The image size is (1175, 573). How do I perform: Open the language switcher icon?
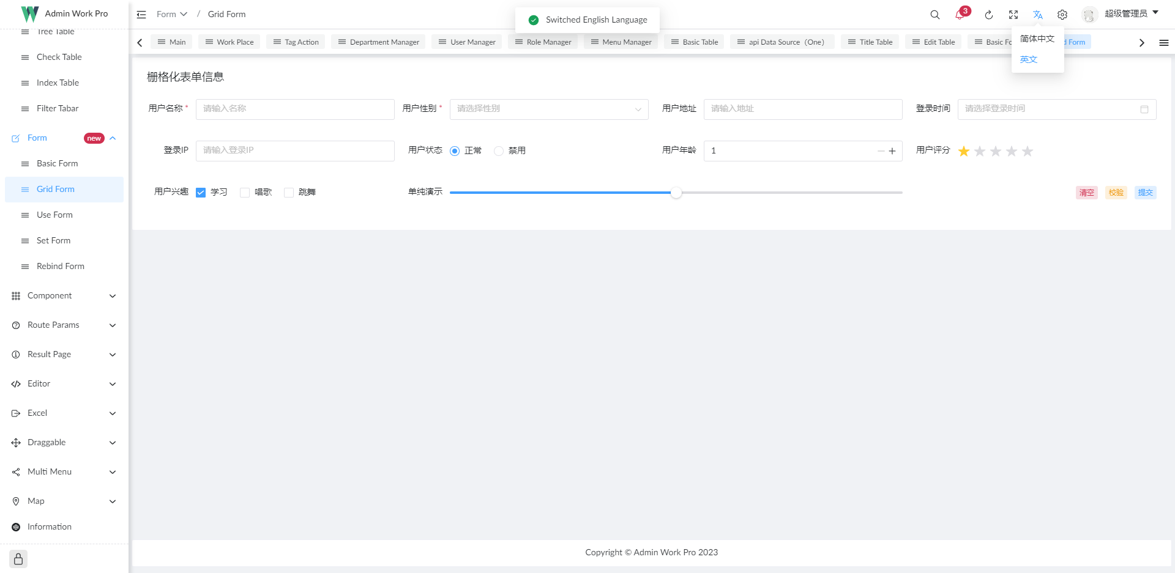click(1038, 14)
